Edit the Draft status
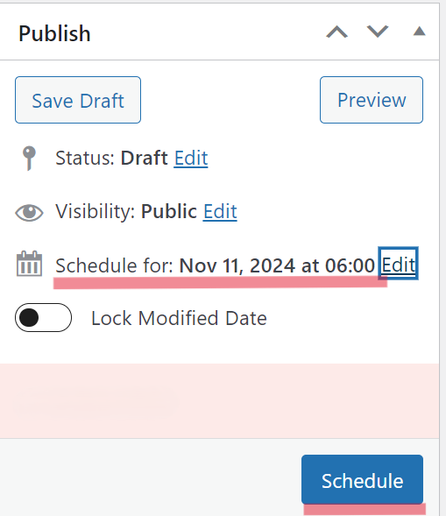446x516 pixels. pyautogui.click(x=191, y=159)
